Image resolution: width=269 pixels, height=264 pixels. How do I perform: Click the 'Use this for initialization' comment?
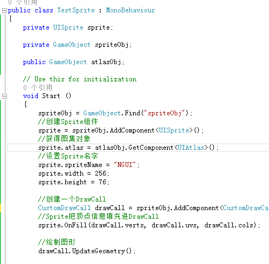80,79
